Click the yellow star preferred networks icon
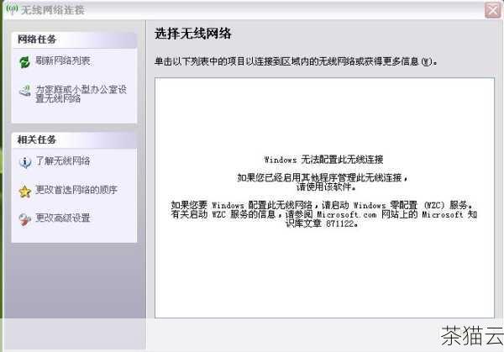 24,192
